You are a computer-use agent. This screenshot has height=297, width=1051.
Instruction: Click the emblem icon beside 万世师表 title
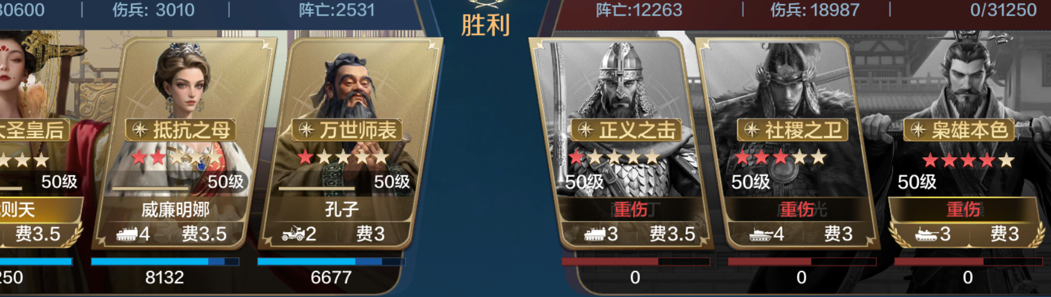tap(306, 130)
